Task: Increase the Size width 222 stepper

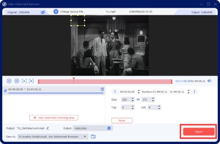Action: pos(133,98)
